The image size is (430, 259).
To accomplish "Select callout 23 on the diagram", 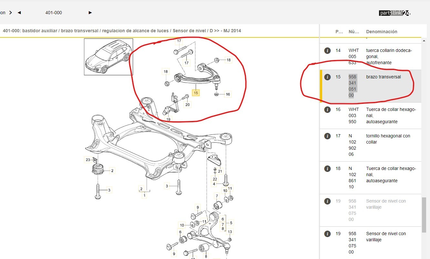I will tap(88, 160).
